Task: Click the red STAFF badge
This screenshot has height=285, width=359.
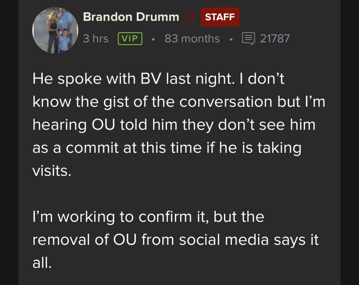Action: 220,17
